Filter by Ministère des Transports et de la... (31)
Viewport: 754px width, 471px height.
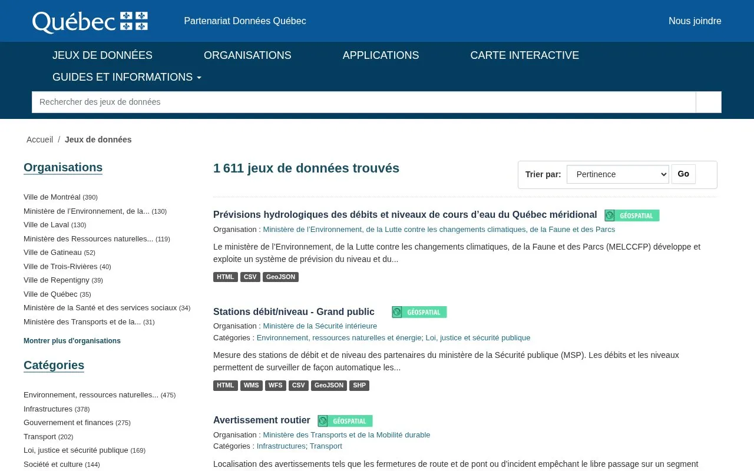coord(89,322)
